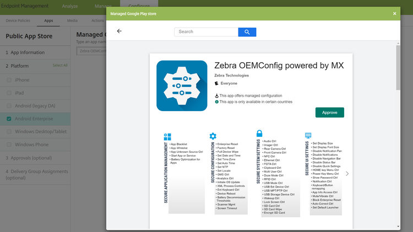This screenshot has width=413, height=232.
Task: Open the Analyze top menu
Action: (x=70, y=6)
